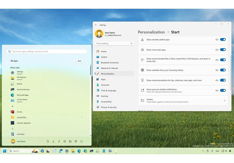234x163 pixels.
Task: Jump to letter A header in apps
Action: 13,106
